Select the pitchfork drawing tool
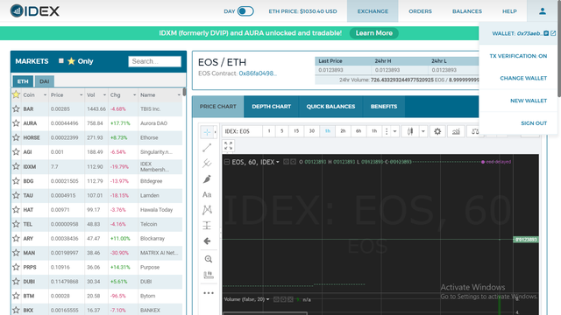The image size is (561, 315). [x=207, y=164]
